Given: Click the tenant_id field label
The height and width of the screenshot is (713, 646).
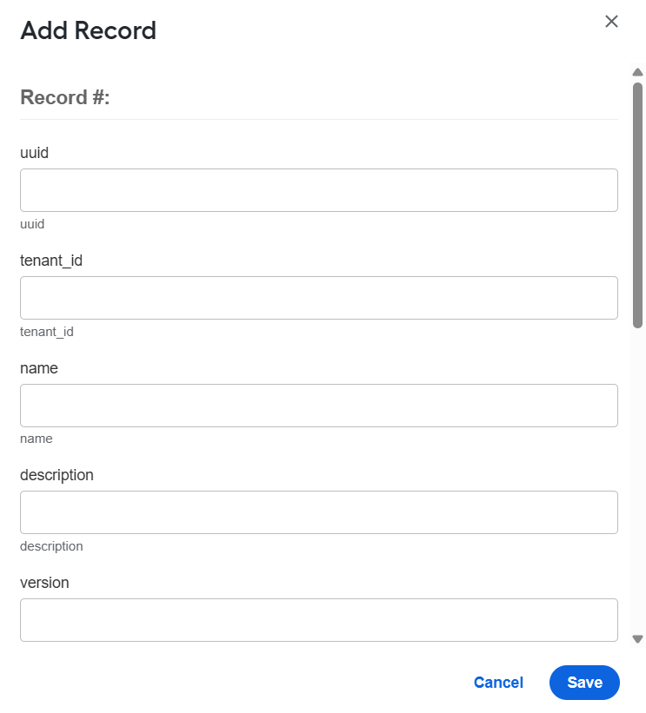Looking at the screenshot, I should point(51,261).
